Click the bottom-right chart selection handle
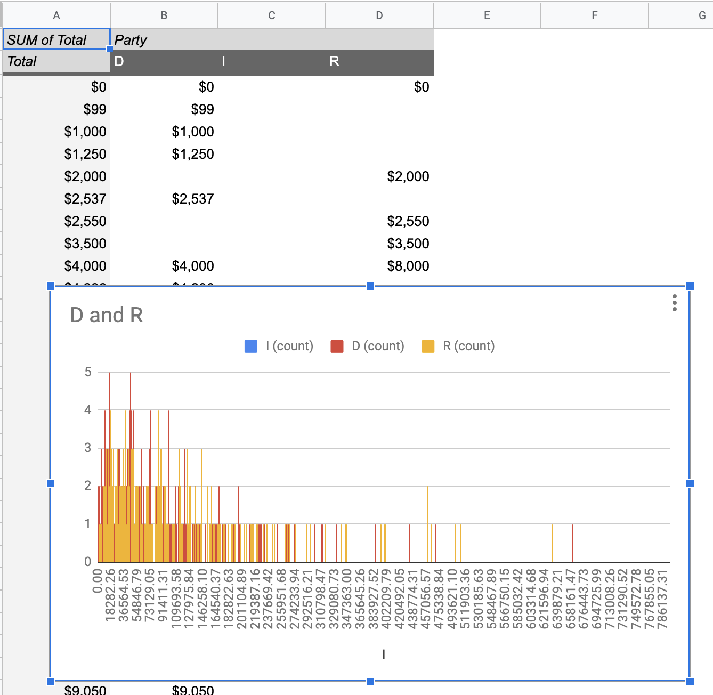Screen dimensions: 713x695 pyautogui.click(x=690, y=681)
